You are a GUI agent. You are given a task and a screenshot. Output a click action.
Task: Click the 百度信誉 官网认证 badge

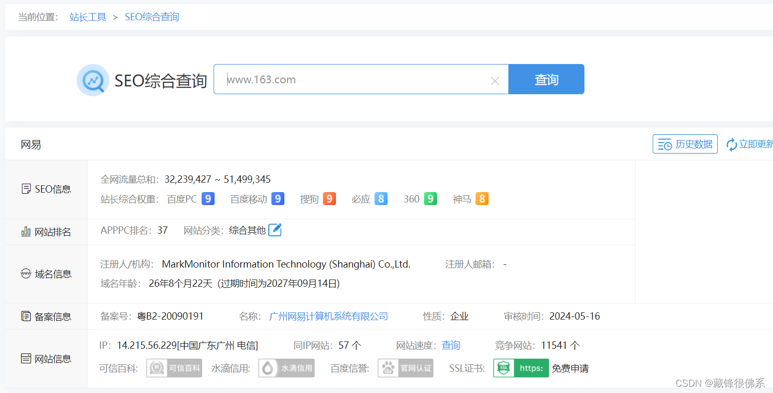coord(405,368)
